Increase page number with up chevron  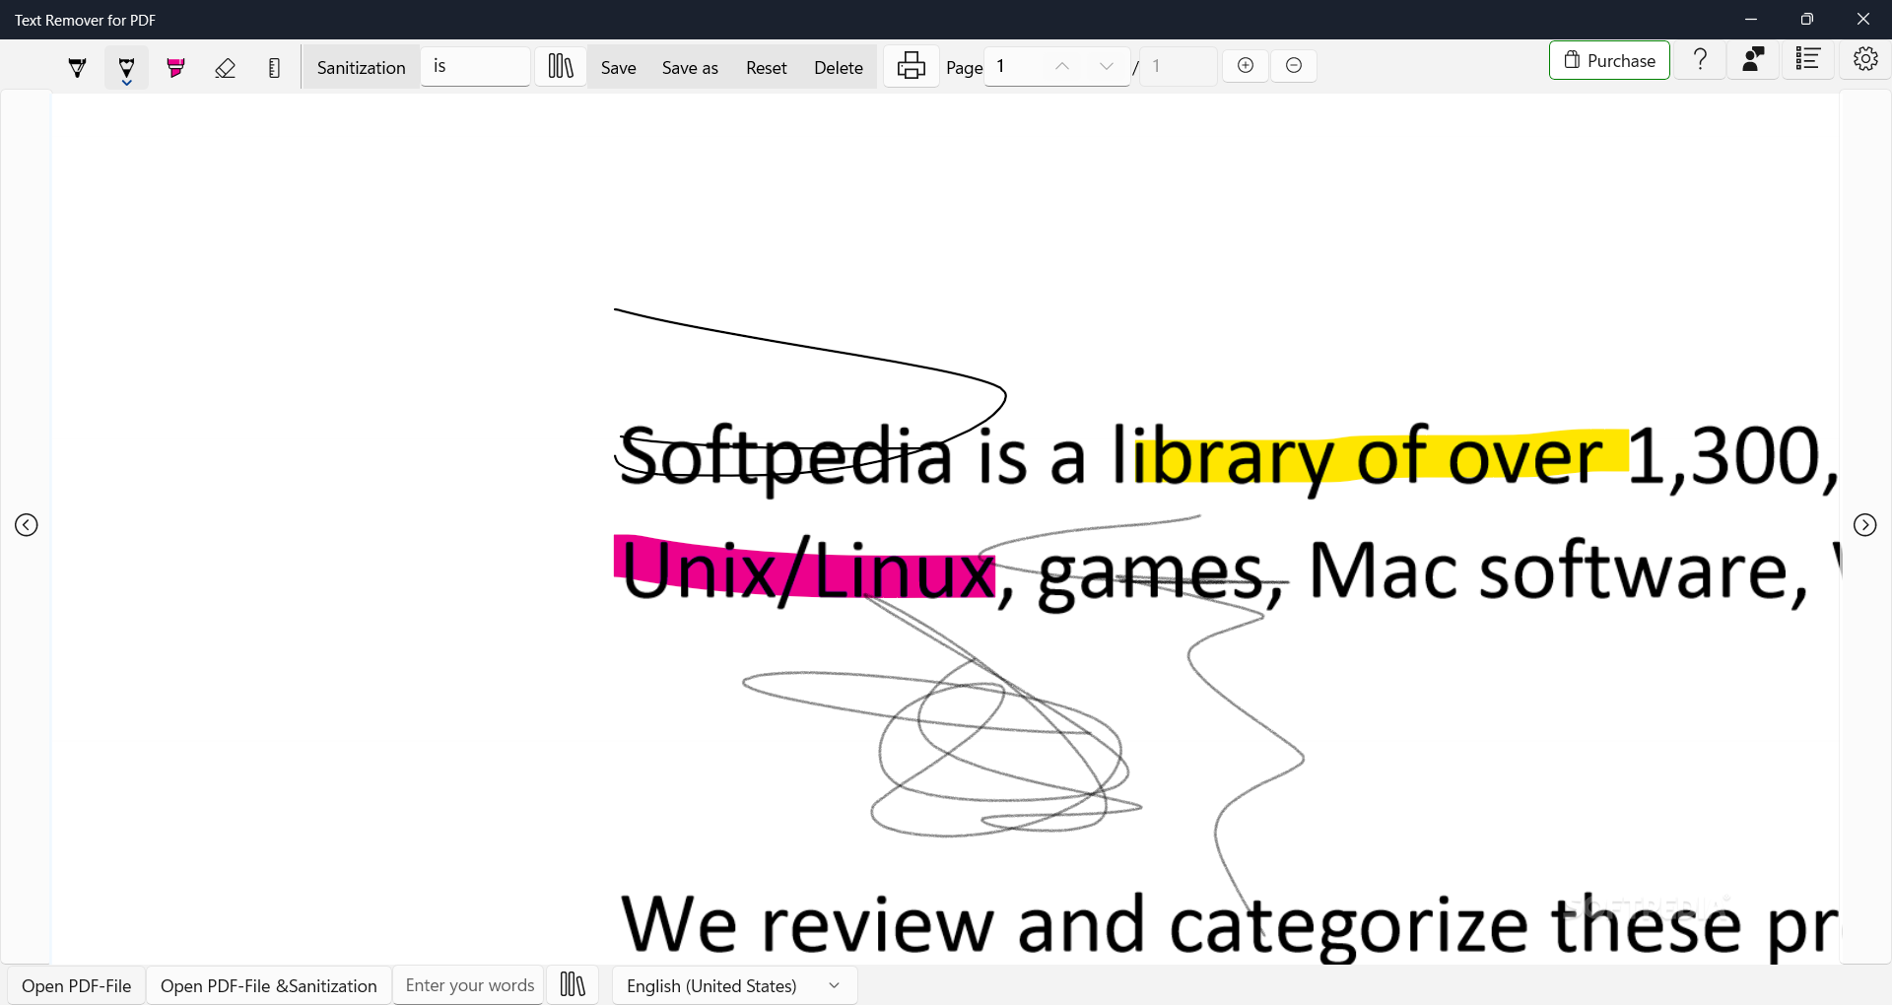[x=1062, y=66]
